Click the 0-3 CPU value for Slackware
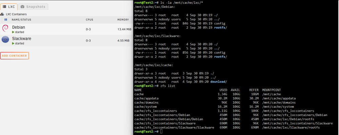The width and height of the screenshot is (339, 135). (88, 40)
